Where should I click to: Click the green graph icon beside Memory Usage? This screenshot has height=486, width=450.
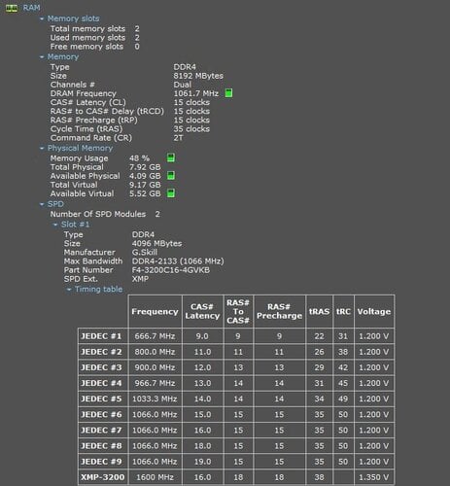171,158
